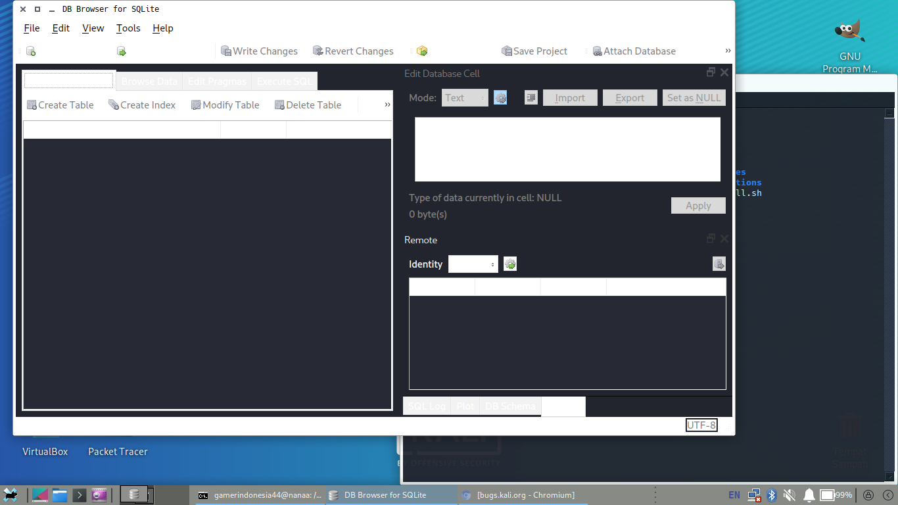Click the Delete Table button

pyautogui.click(x=308, y=105)
